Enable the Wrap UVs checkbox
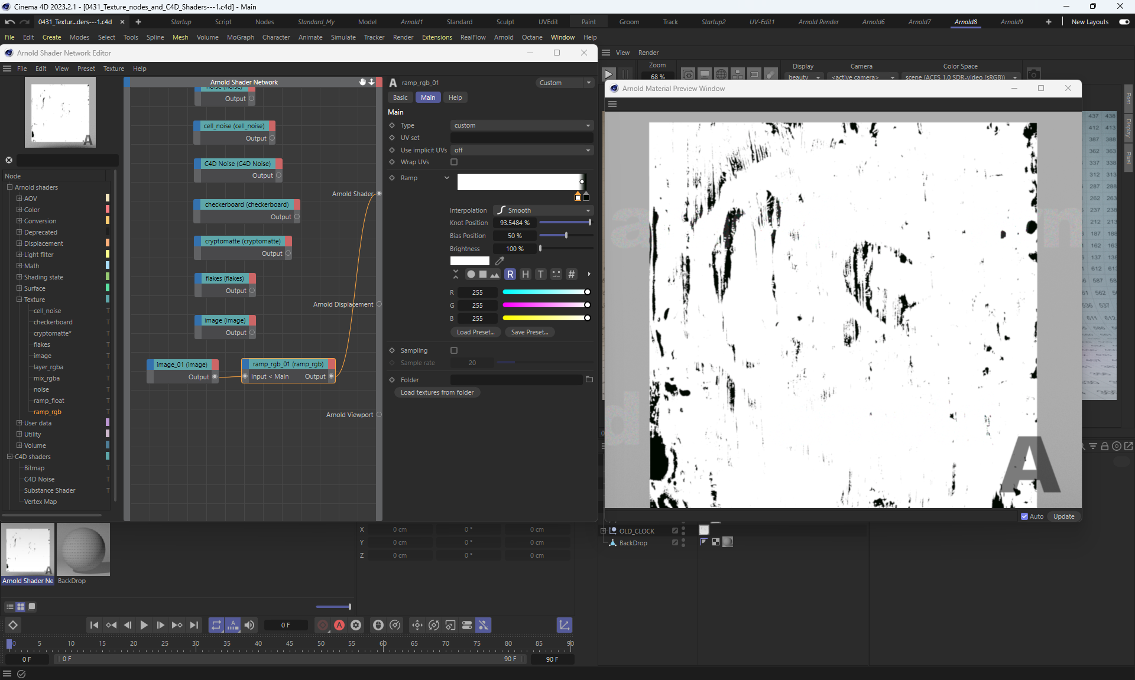 (x=454, y=162)
